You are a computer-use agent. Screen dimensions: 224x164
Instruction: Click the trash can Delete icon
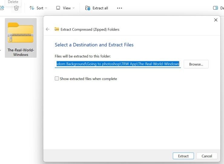coord(16,8)
